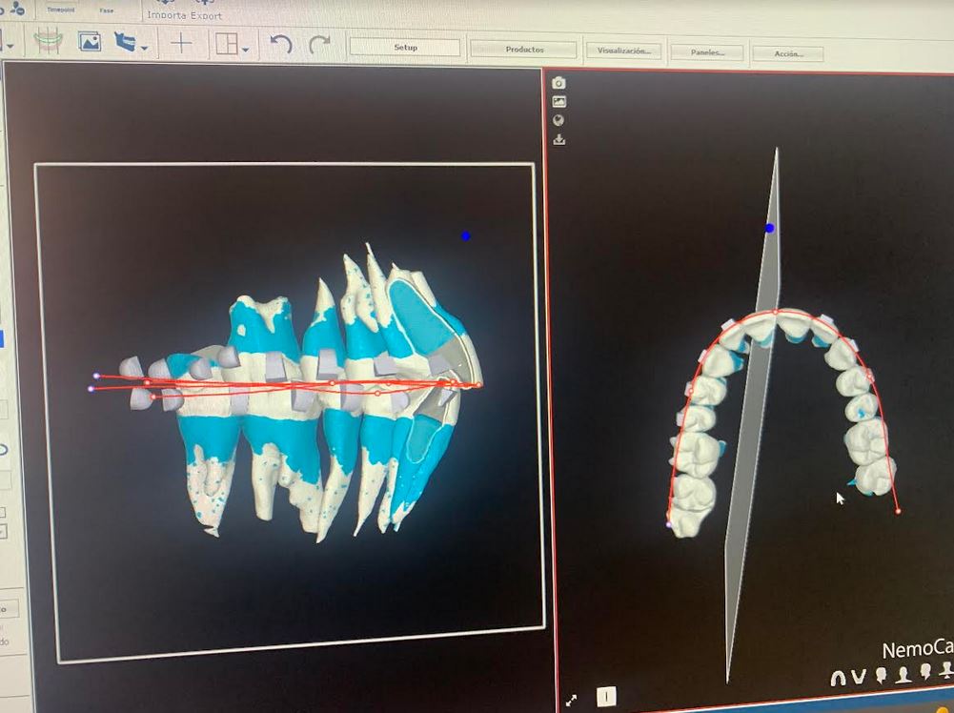The height and width of the screenshot is (713, 954).
Task: Expand the jaw model dropdown arrow
Action: (144, 48)
